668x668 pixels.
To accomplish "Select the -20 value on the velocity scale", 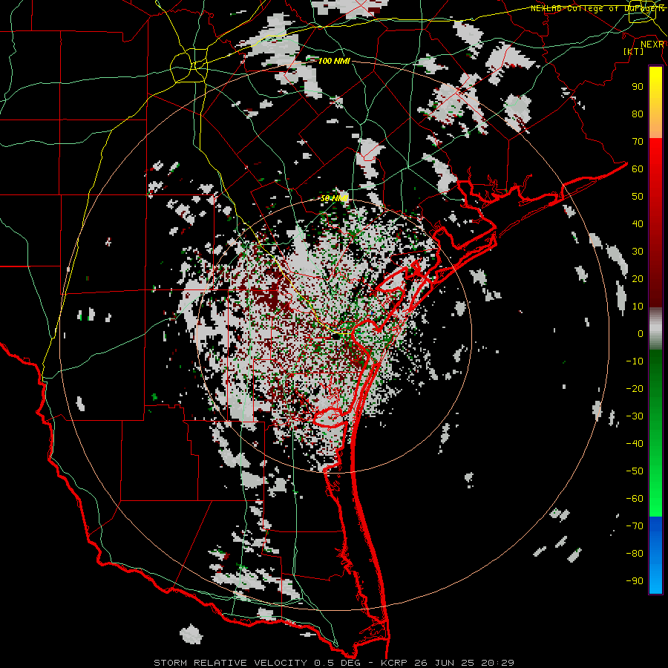I will [x=635, y=389].
